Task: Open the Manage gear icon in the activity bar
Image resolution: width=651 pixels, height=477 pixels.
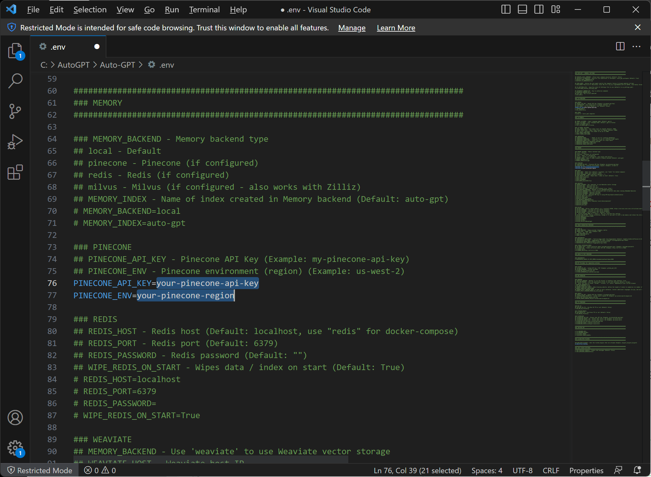Action: [15, 448]
